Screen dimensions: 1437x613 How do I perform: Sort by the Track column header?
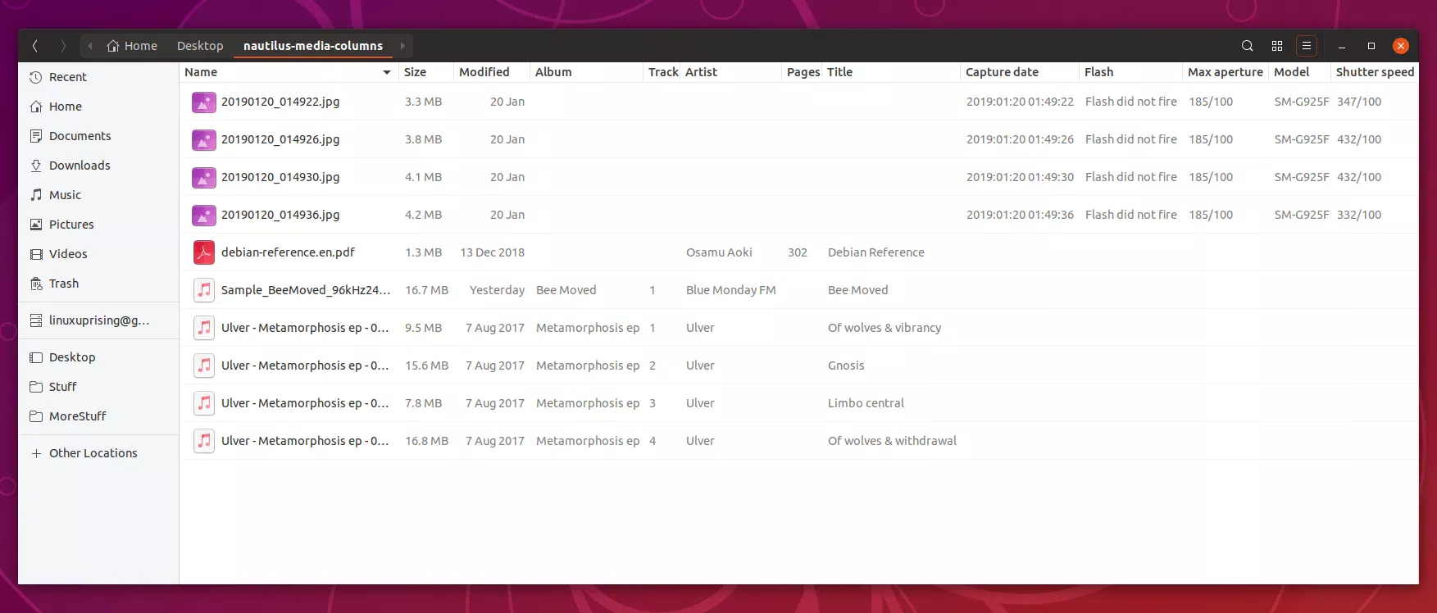662,72
